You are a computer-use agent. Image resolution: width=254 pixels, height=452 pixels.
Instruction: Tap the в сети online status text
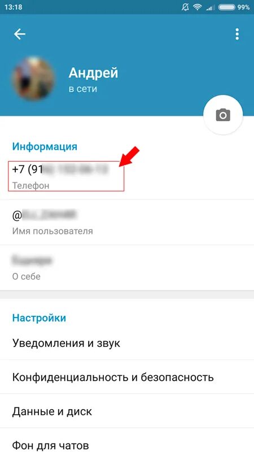point(82,89)
